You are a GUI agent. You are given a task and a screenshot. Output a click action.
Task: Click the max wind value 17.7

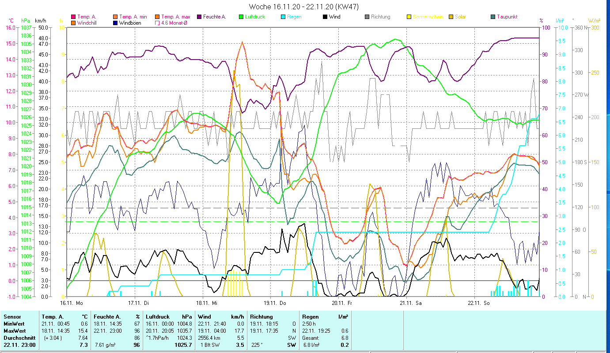[x=239, y=331]
